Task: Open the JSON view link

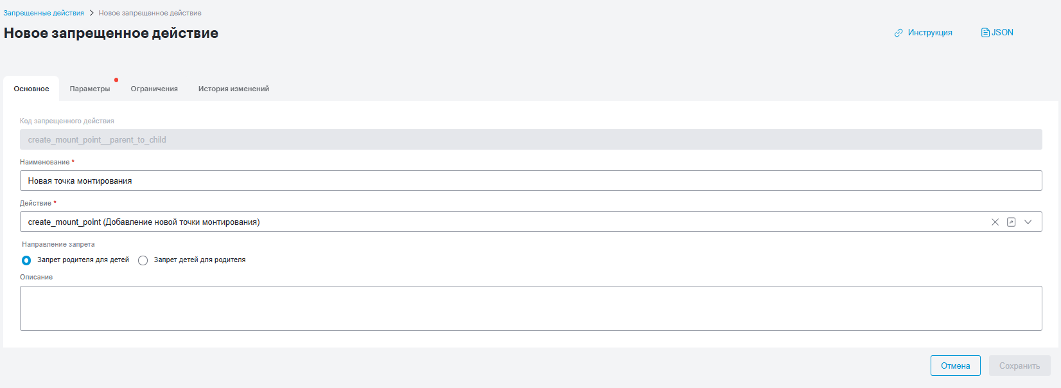Action: pyautogui.click(x=1003, y=33)
